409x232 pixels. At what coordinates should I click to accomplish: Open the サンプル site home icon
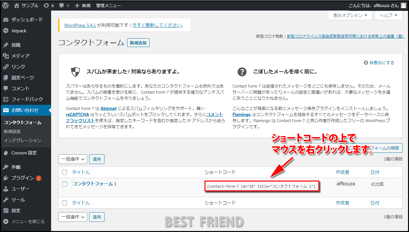17,5
